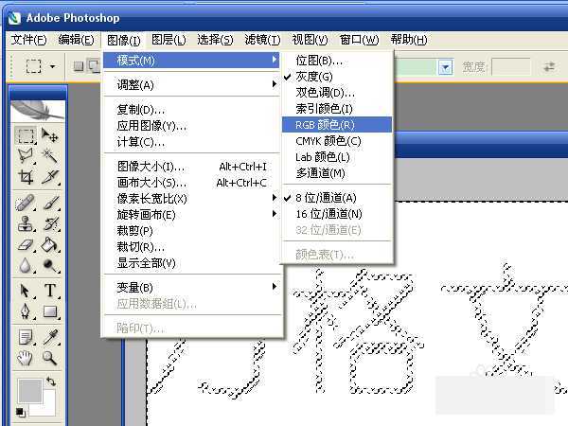Select the Brush tool

click(x=49, y=203)
